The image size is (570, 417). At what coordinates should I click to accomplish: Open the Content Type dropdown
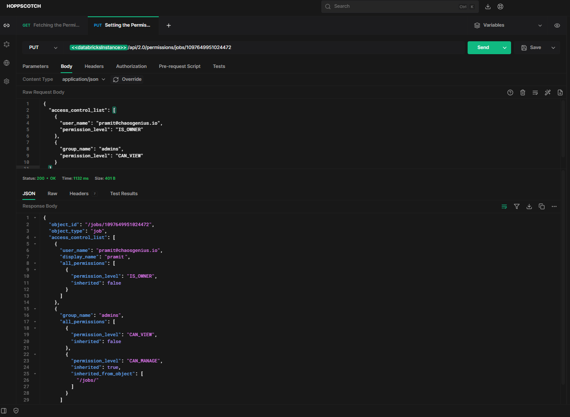point(83,79)
